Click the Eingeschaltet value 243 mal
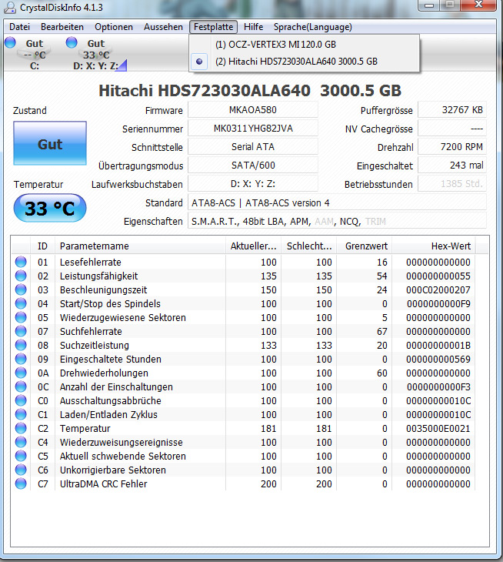The width and height of the screenshot is (503, 562). click(452, 166)
